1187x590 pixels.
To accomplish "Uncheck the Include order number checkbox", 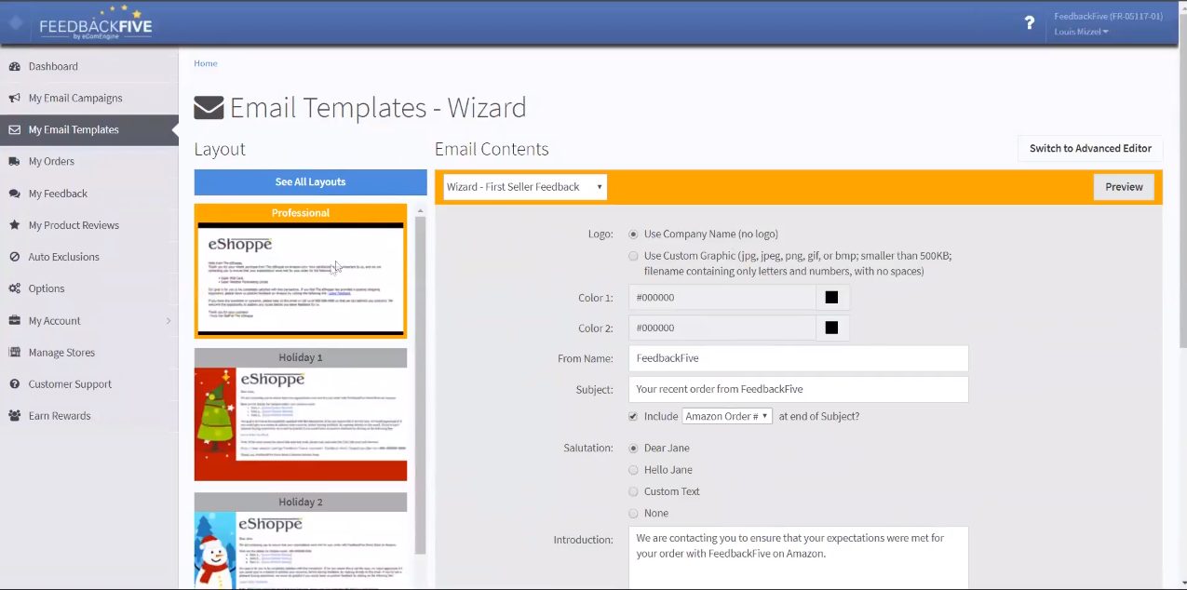I will (634, 416).
